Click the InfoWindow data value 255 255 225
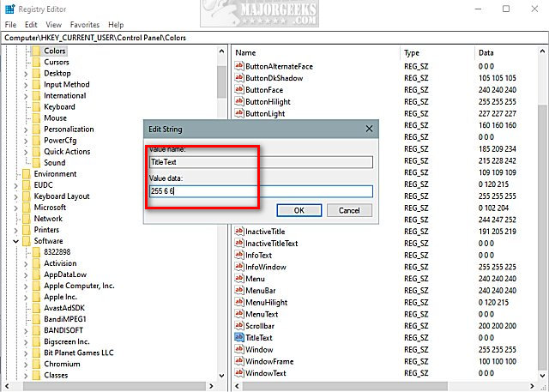The width and height of the screenshot is (549, 392). (x=498, y=267)
